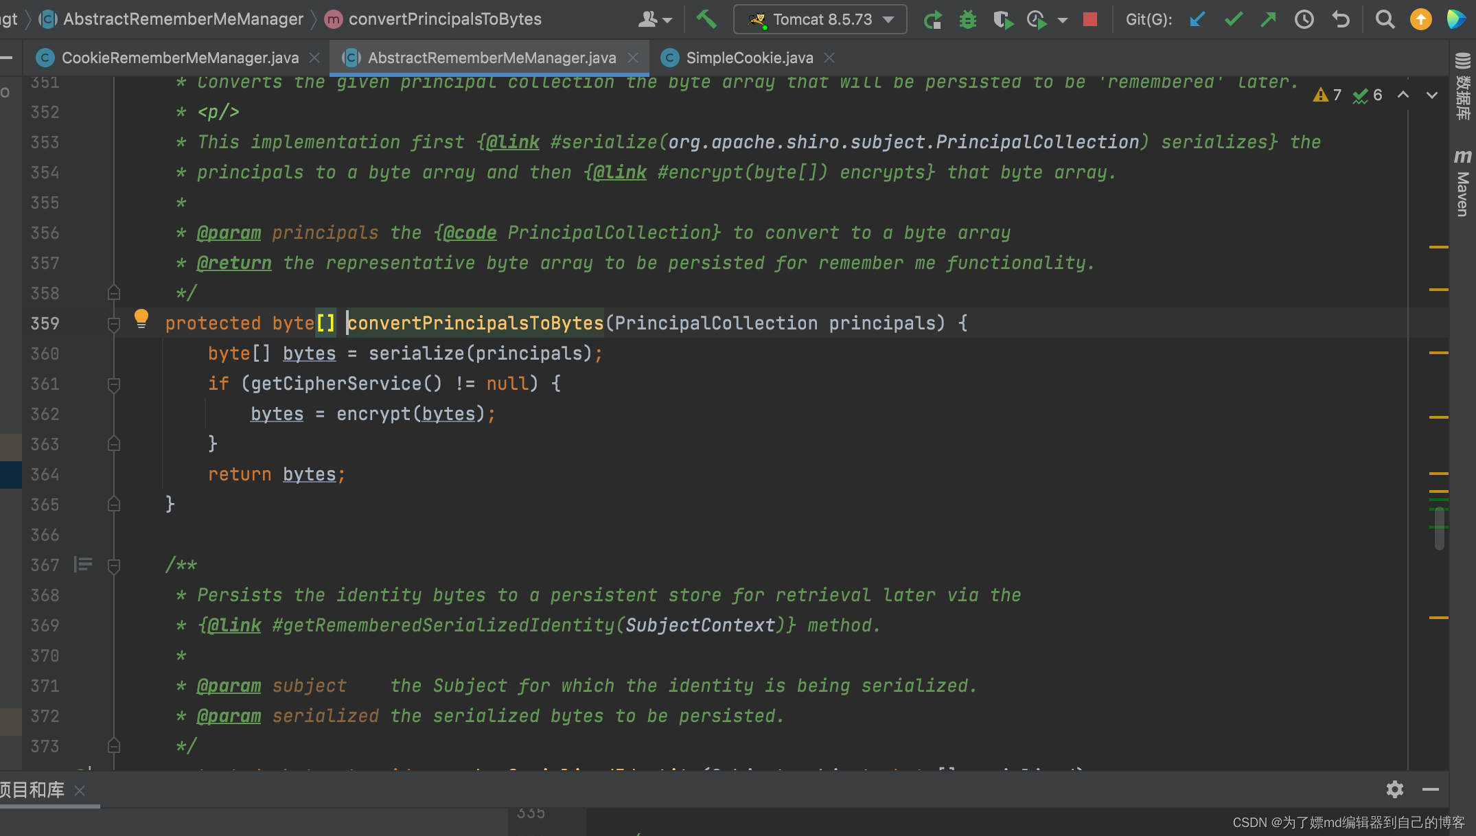Screen dimensions: 1476x836
Task: Open the user account dropdown icon
Action: pos(654,19)
